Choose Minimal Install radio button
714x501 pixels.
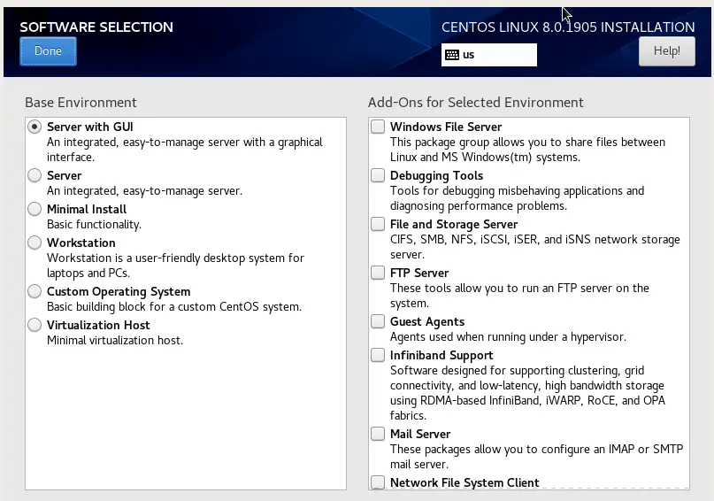click(x=35, y=209)
